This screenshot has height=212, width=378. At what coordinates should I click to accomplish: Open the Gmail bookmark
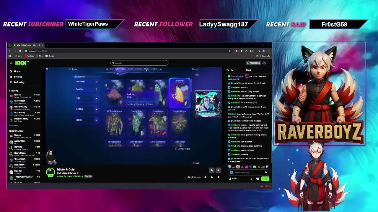tap(19, 56)
